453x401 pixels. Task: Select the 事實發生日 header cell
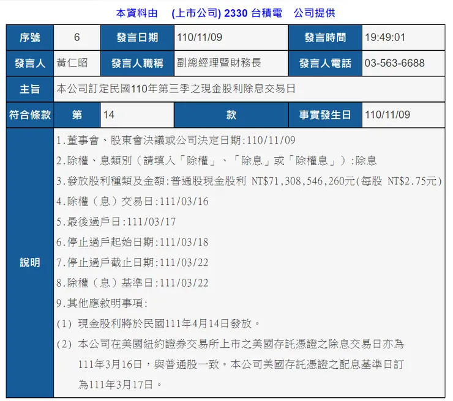(325, 115)
